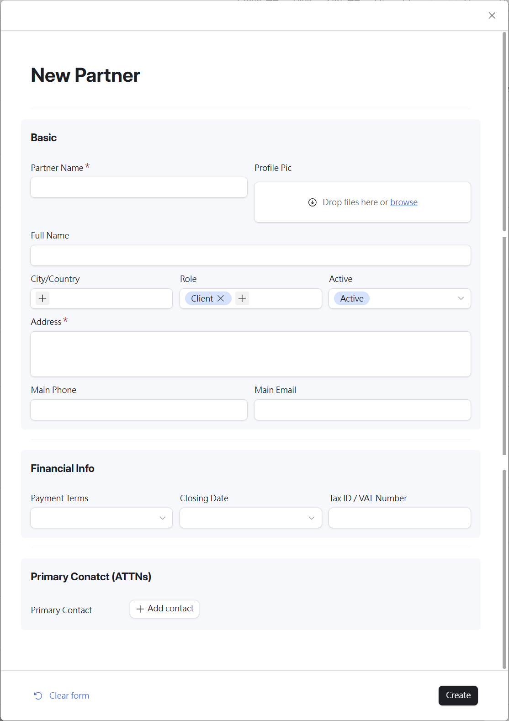Click the download icon in Profile Pic dropzone
This screenshot has width=509, height=721.
313,202
